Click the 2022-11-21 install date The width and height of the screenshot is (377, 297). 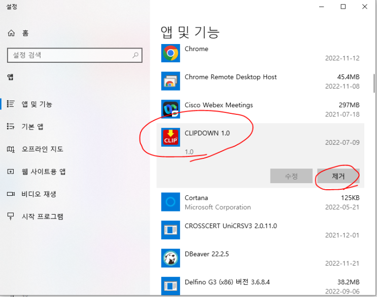(342, 263)
